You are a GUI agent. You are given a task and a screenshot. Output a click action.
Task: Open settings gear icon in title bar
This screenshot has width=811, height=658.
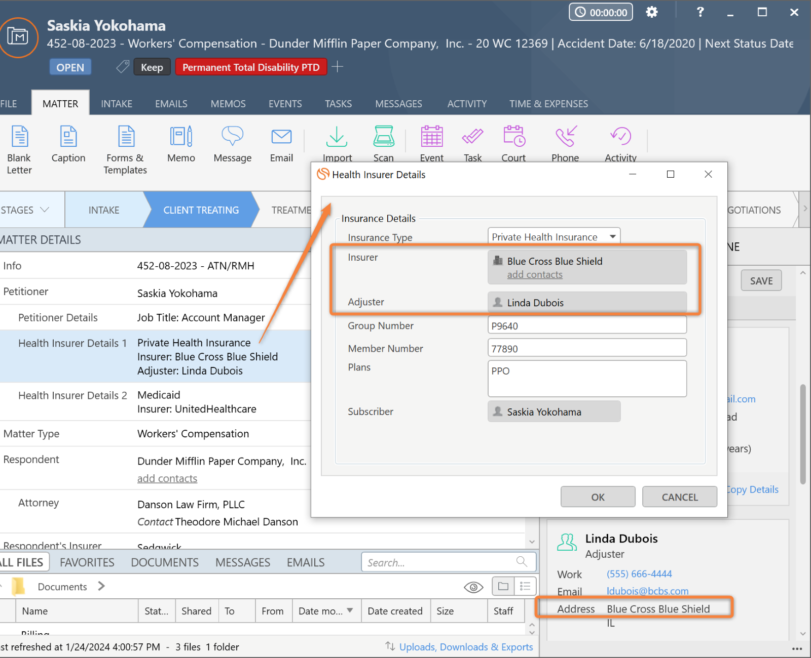point(652,12)
